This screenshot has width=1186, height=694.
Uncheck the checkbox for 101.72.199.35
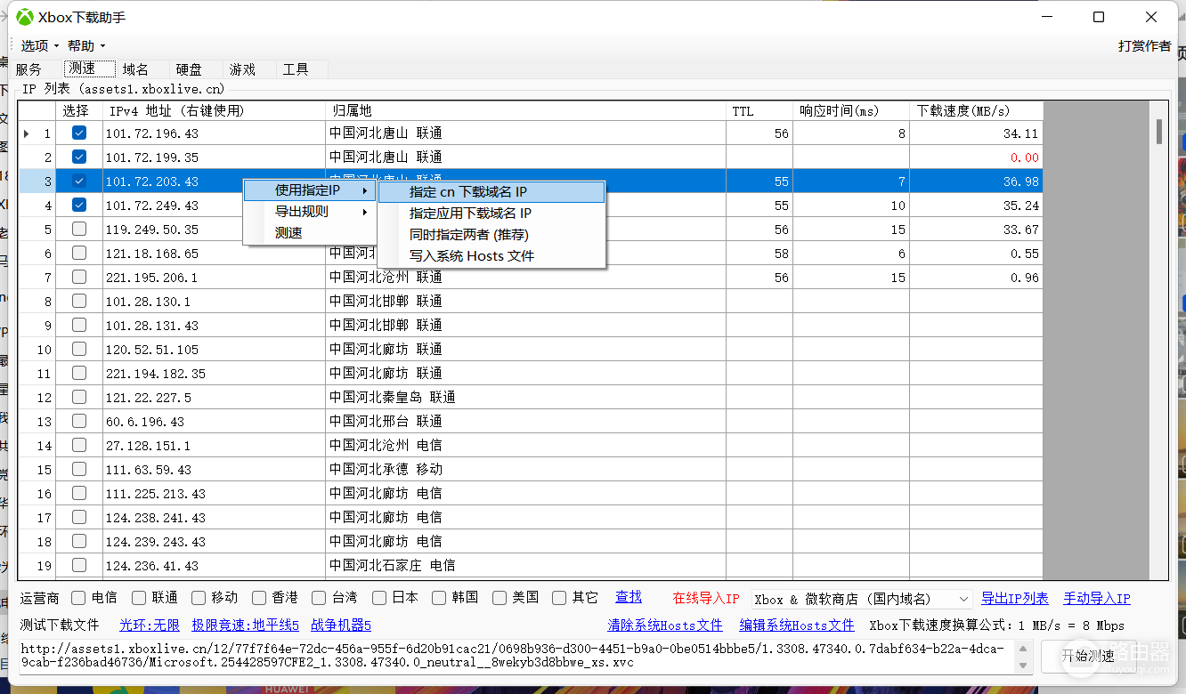point(79,157)
